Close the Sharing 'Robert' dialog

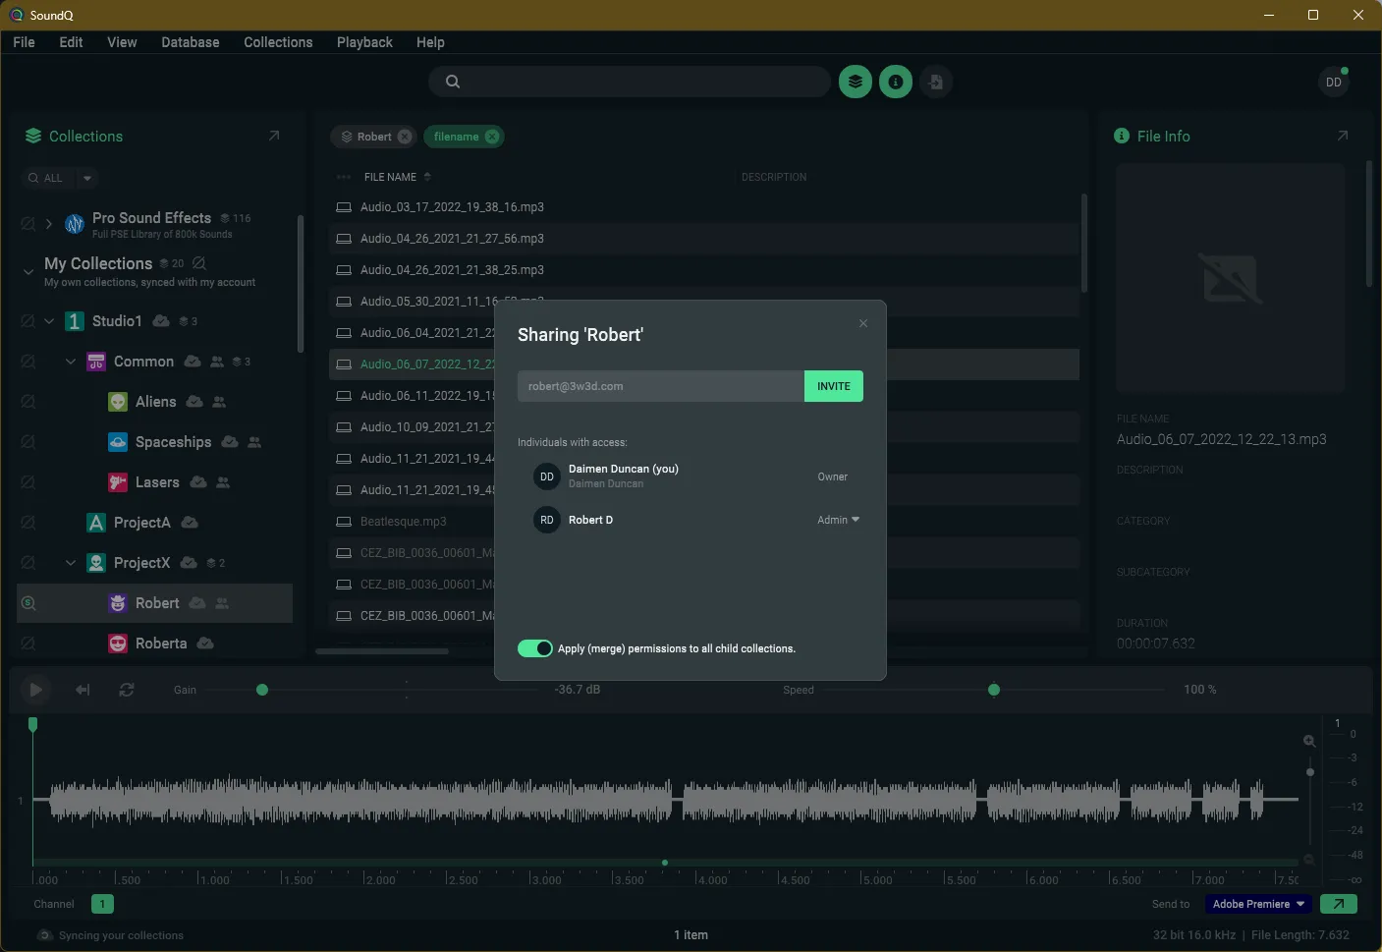point(863,323)
